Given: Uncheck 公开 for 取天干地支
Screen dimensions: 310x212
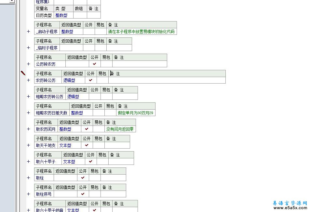Looking at the screenshot, I should pos(87,145).
